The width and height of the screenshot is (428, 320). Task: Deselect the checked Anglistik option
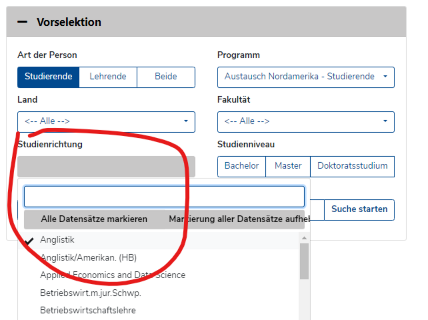(x=57, y=240)
